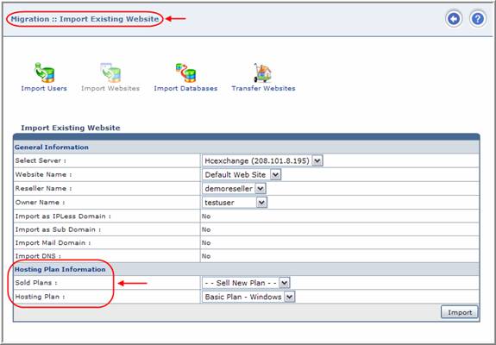Open the Import Databases text link

(x=185, y=89)
